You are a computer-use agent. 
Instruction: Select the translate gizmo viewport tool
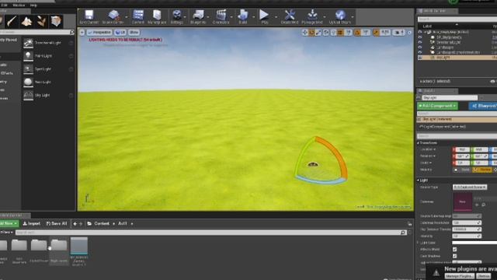click(x=304, y=33)
